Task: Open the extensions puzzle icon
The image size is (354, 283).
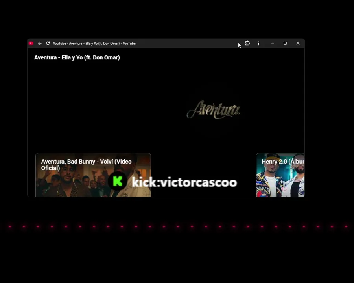Action: [x=247, y=43]
